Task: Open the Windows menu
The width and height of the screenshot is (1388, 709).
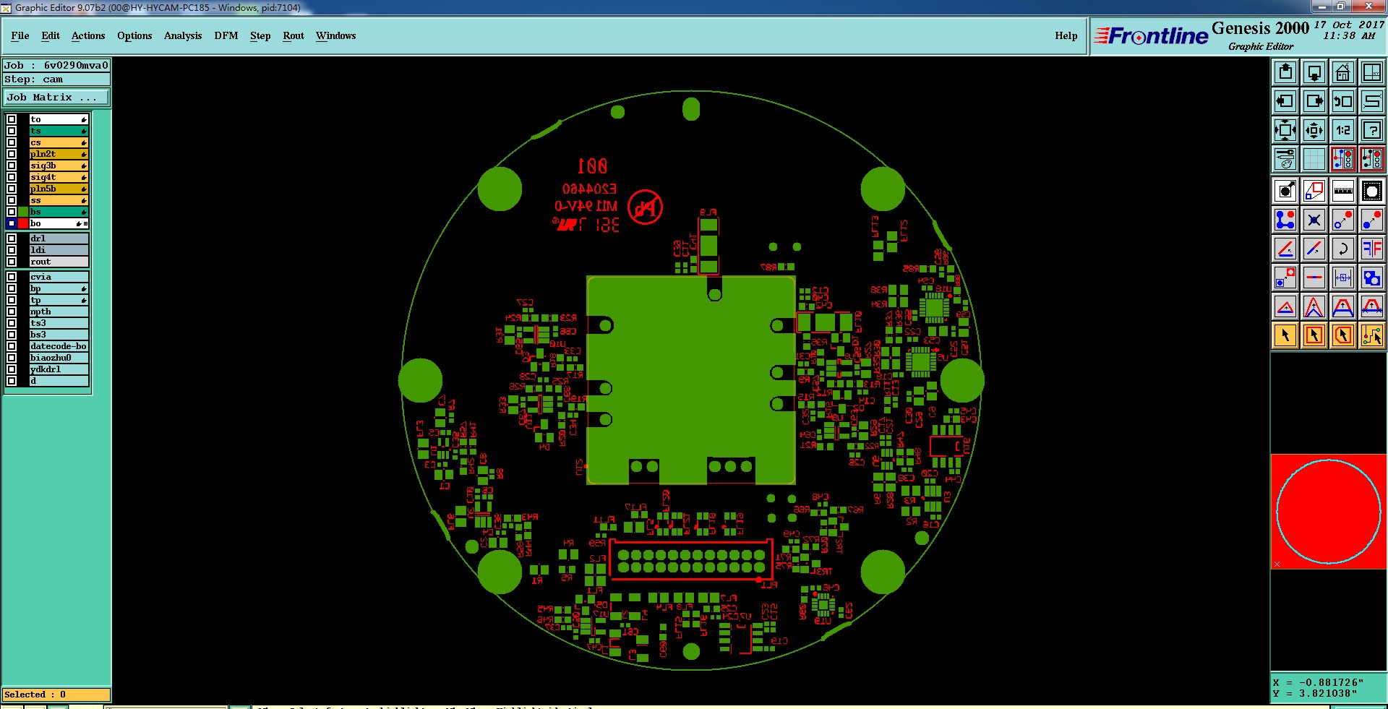Action: tap(335, 35)
